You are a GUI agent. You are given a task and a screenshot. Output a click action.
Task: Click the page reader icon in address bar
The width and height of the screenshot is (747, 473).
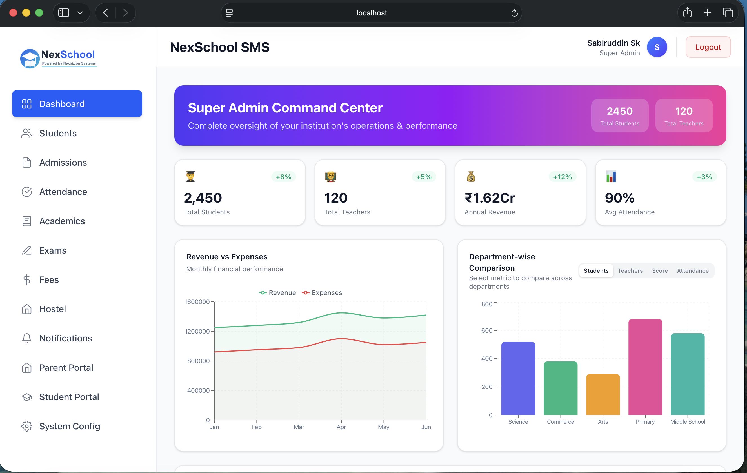229,13
